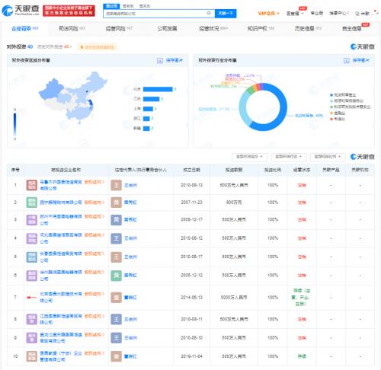Viewport: 381px width, 370px height.
Task: Click the red banner next to the logo
Action: click(69, 11)
